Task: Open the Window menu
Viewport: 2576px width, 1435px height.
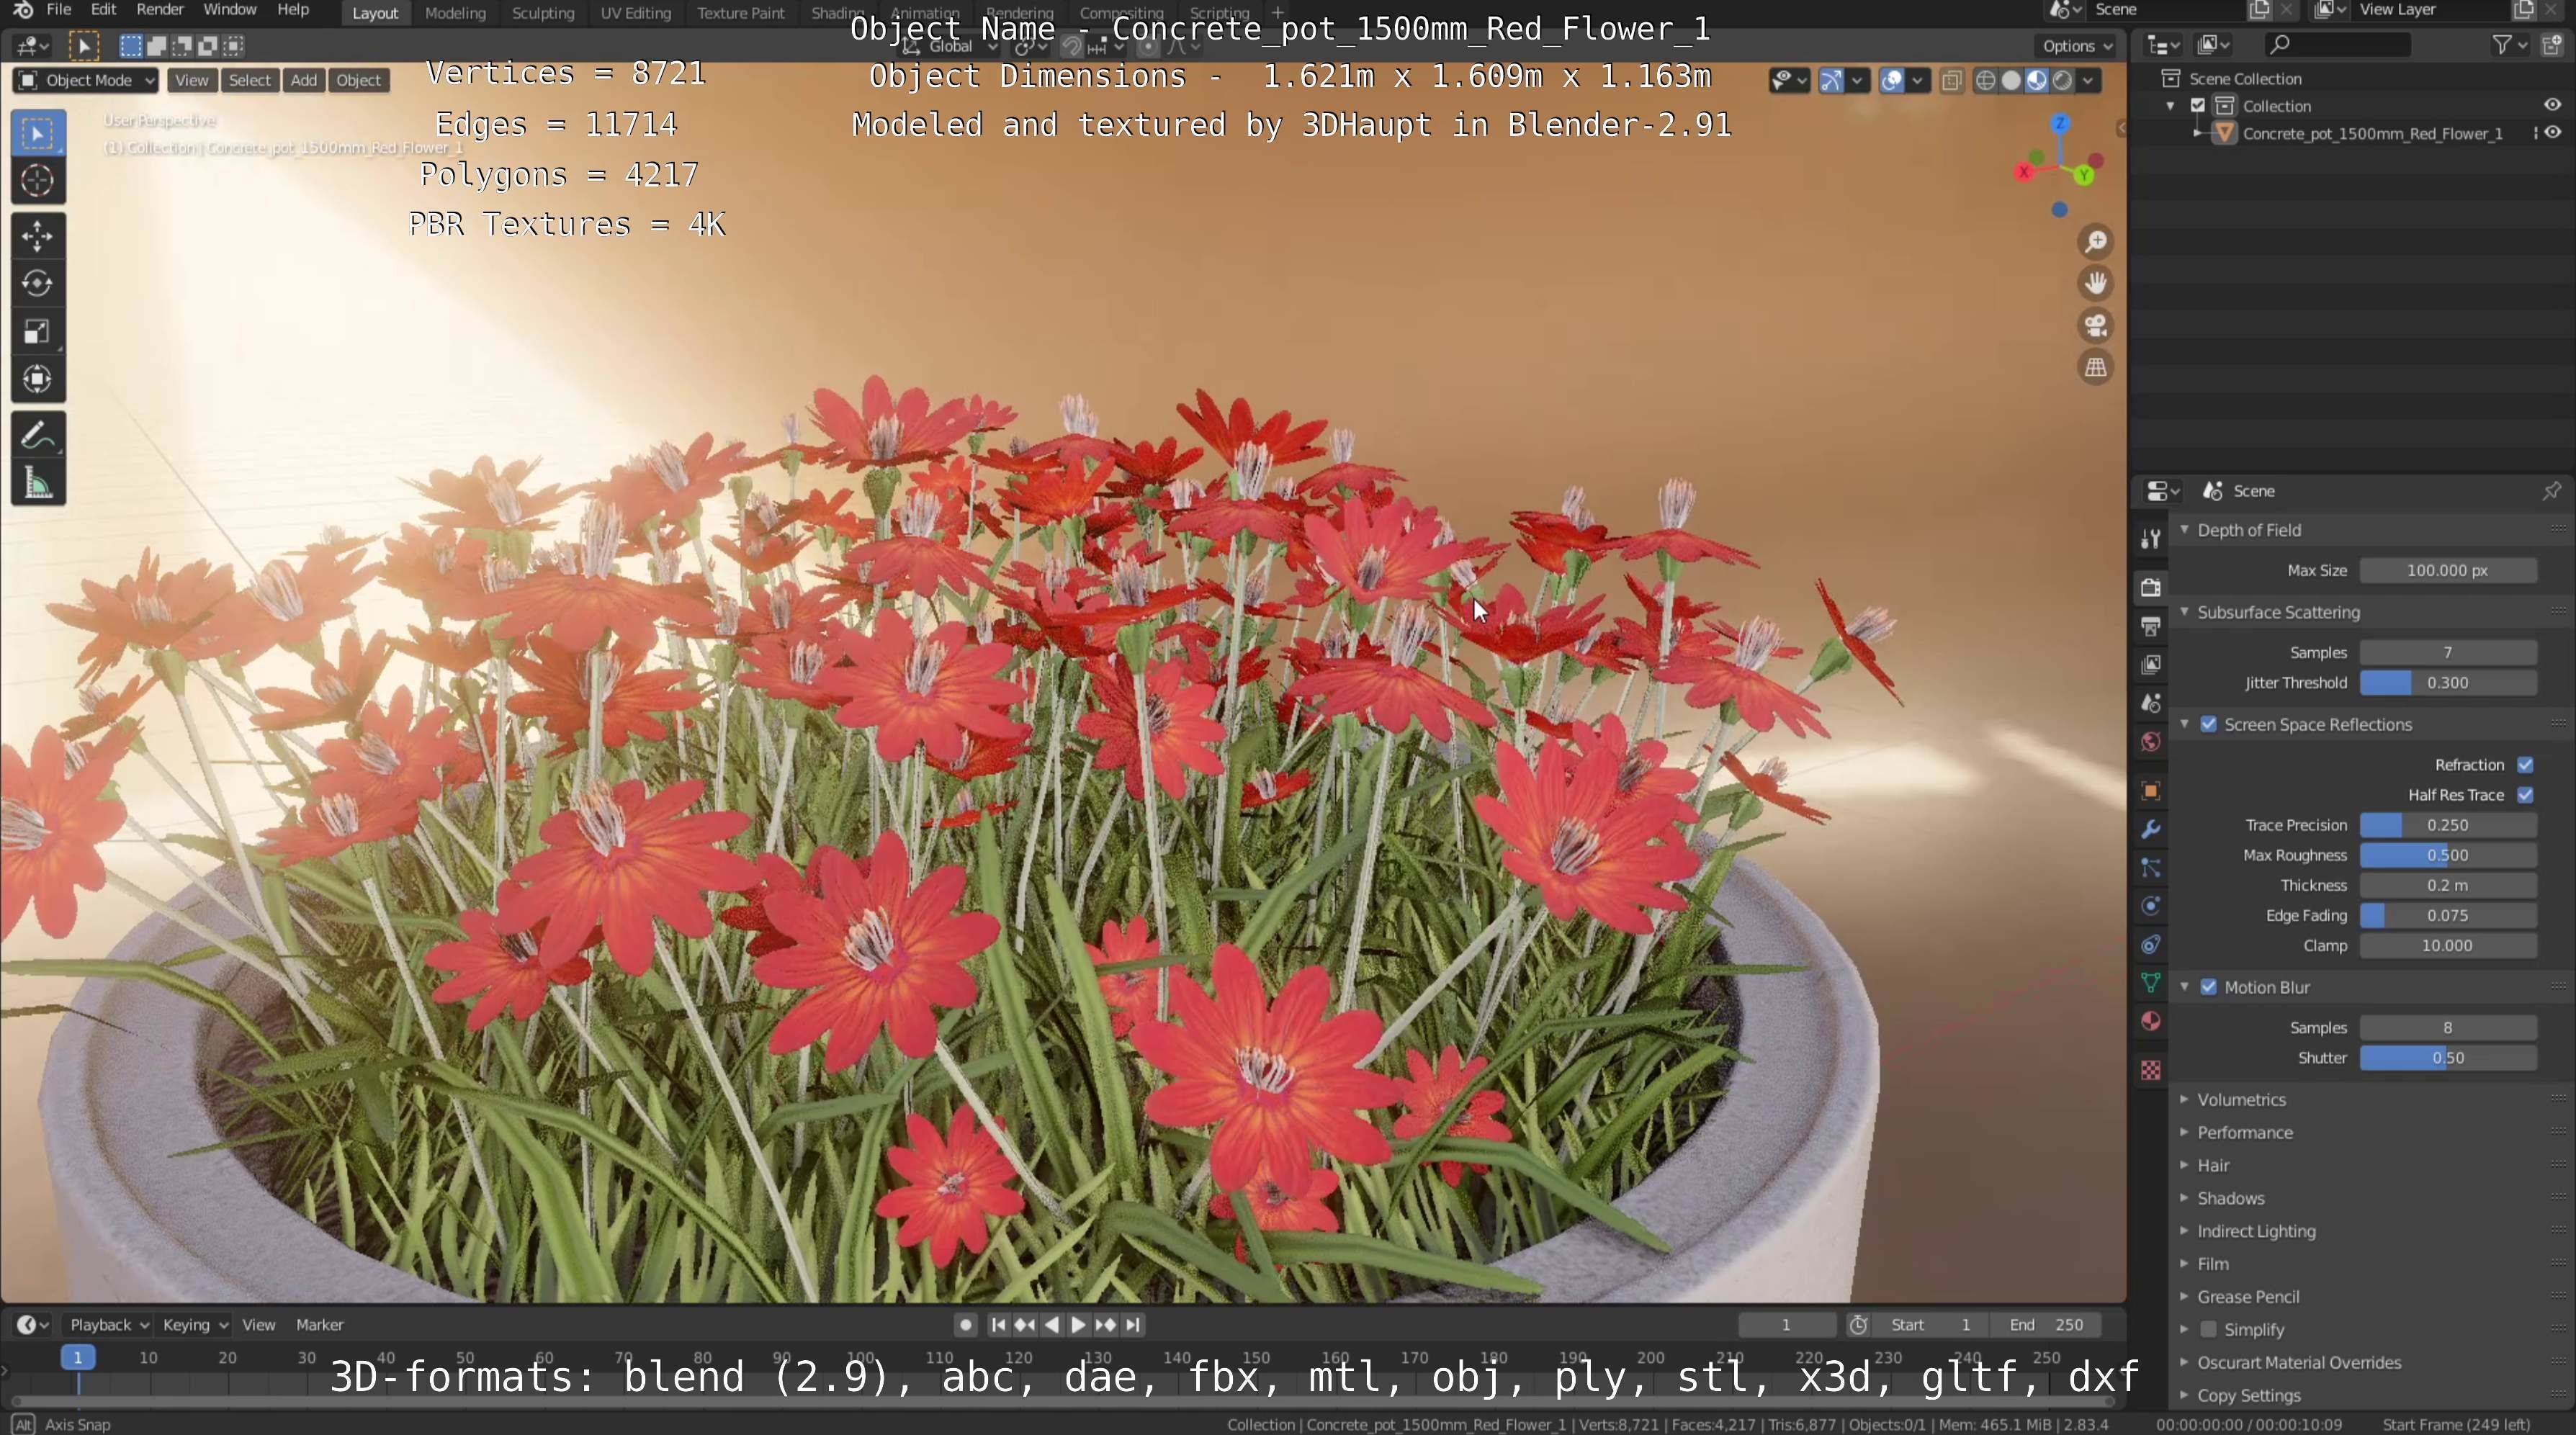Action: (230, 10)
